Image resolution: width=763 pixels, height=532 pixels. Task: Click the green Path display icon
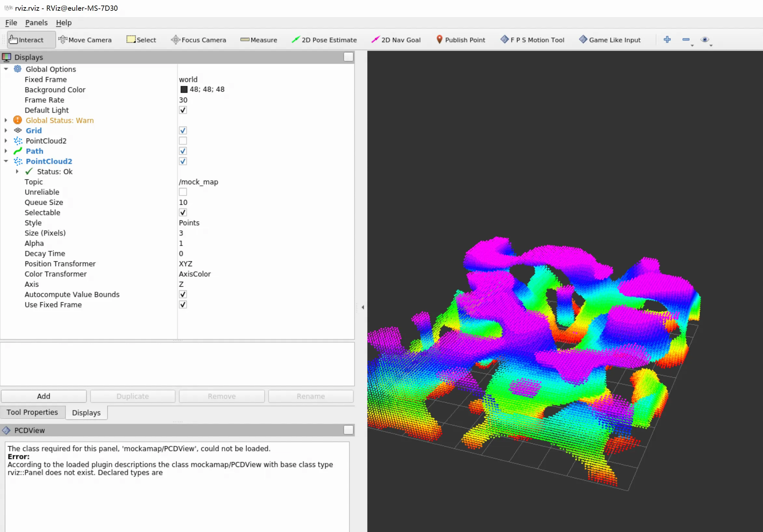(18, 151)
